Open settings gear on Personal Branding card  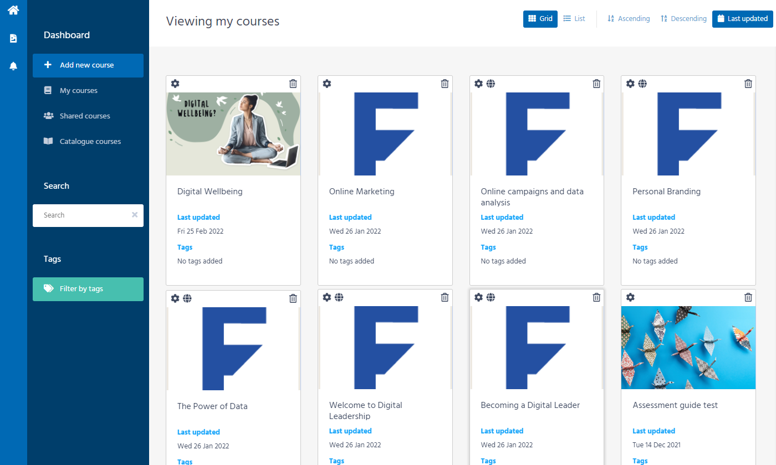(x=630, y=84)
